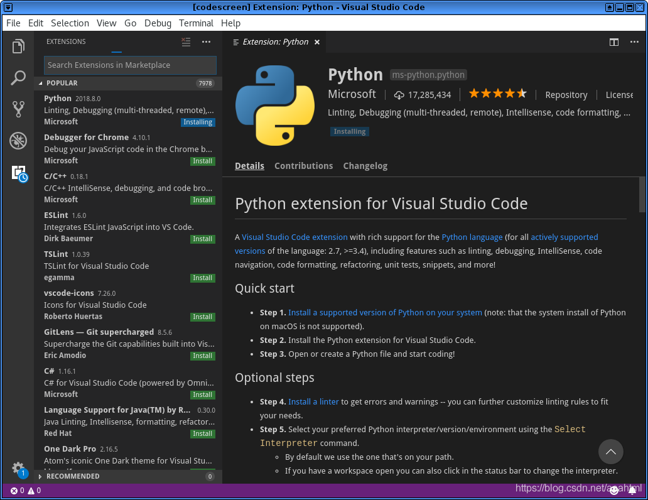
Task: Open the Search view in activity bar
Action: pyautogui.click(x=18, y=77)
